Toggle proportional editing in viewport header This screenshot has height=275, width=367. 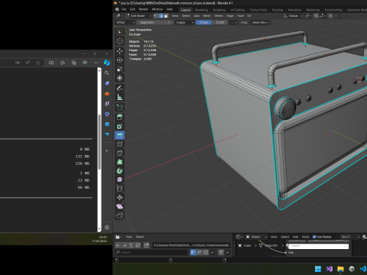(330, 16)
